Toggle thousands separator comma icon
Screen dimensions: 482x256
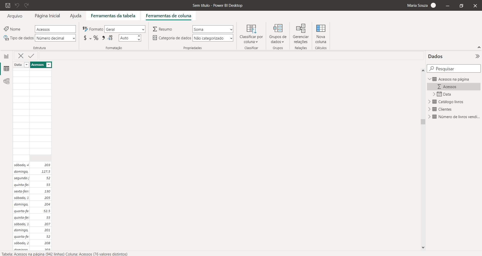(x=103, y=38)
